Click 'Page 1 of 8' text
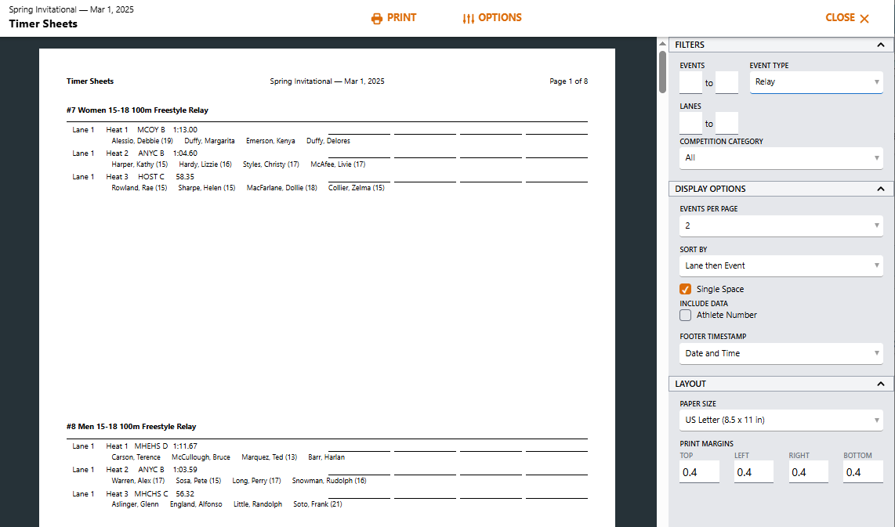 [568, 81]
